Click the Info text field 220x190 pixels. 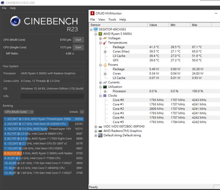(x=52, y=96)
